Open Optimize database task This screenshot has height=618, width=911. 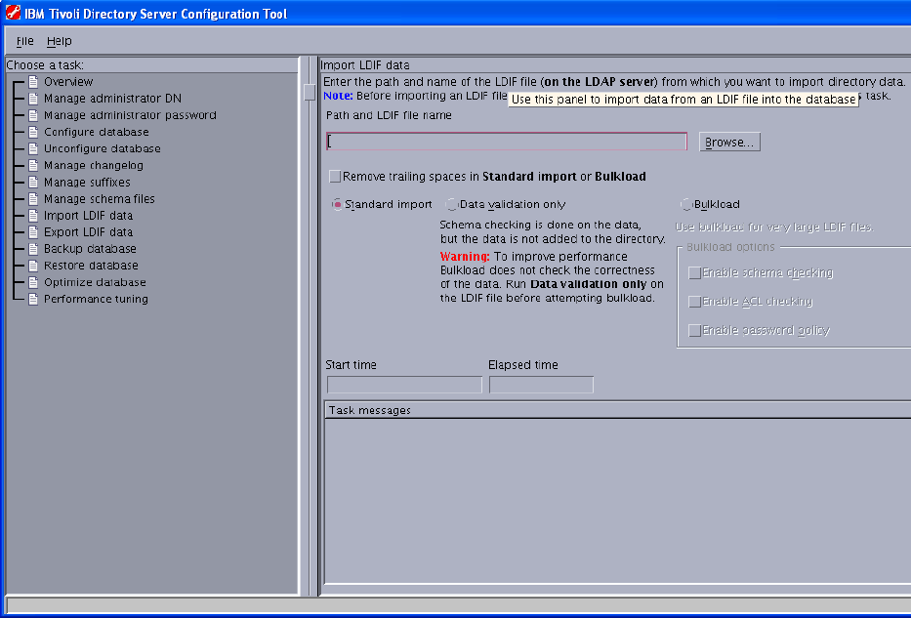[96, 282]
